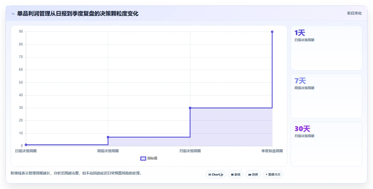The width and height of the screenshot is (373, 189).
Task: Click the 进度 tag icon
Action: [x=250, y=174]
